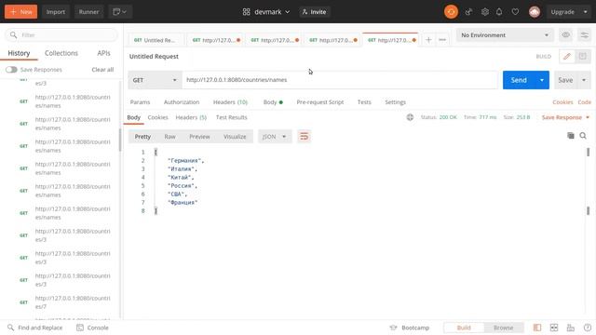Click the Import button
This screenshot has width=596, height=335.
[x=56, y=12]
